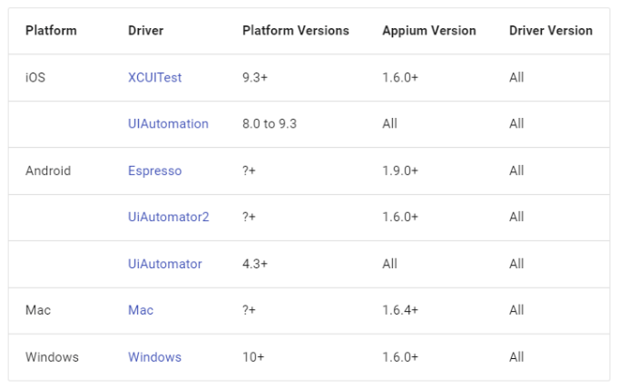
Task: Click the Espresso driver link
Action: (x=154, y=170)
